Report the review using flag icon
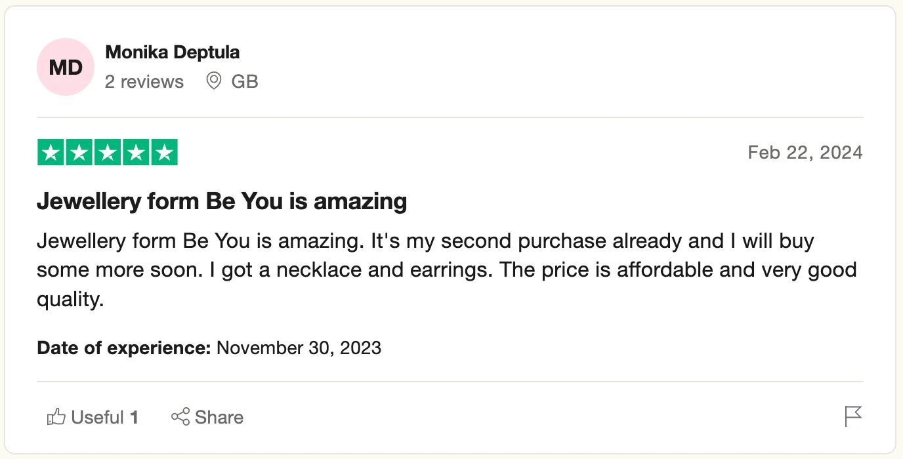Screen dimensions: 903x459 (x=853, y=416)
